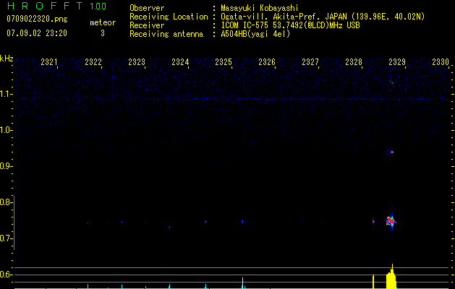Click the 2328 time axis label
The height and width of the screenshot is (289, 455).
[x=354, y=62]
